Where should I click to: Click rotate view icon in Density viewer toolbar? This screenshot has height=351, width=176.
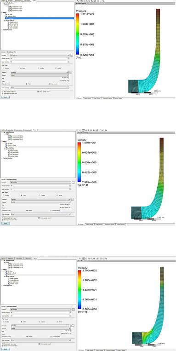[83, 130]
